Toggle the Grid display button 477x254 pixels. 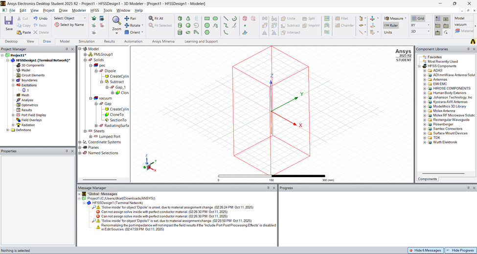click(418, 19)
